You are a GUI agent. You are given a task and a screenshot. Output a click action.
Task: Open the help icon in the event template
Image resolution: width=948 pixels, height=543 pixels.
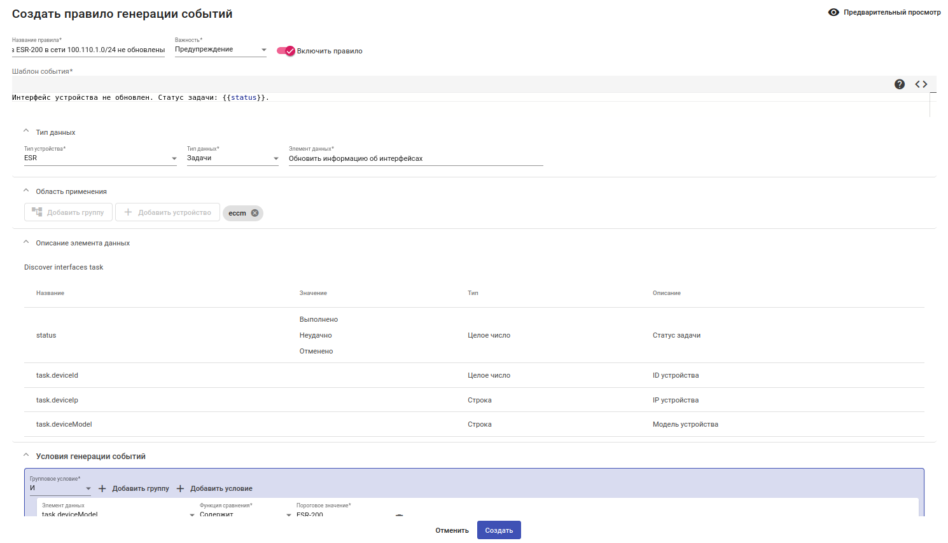point(900,85)
